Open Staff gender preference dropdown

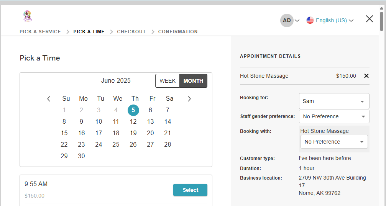click(334, 116)
